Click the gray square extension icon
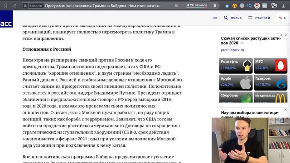The height and width of the screenshot is (163, 290). click(265, 6)
